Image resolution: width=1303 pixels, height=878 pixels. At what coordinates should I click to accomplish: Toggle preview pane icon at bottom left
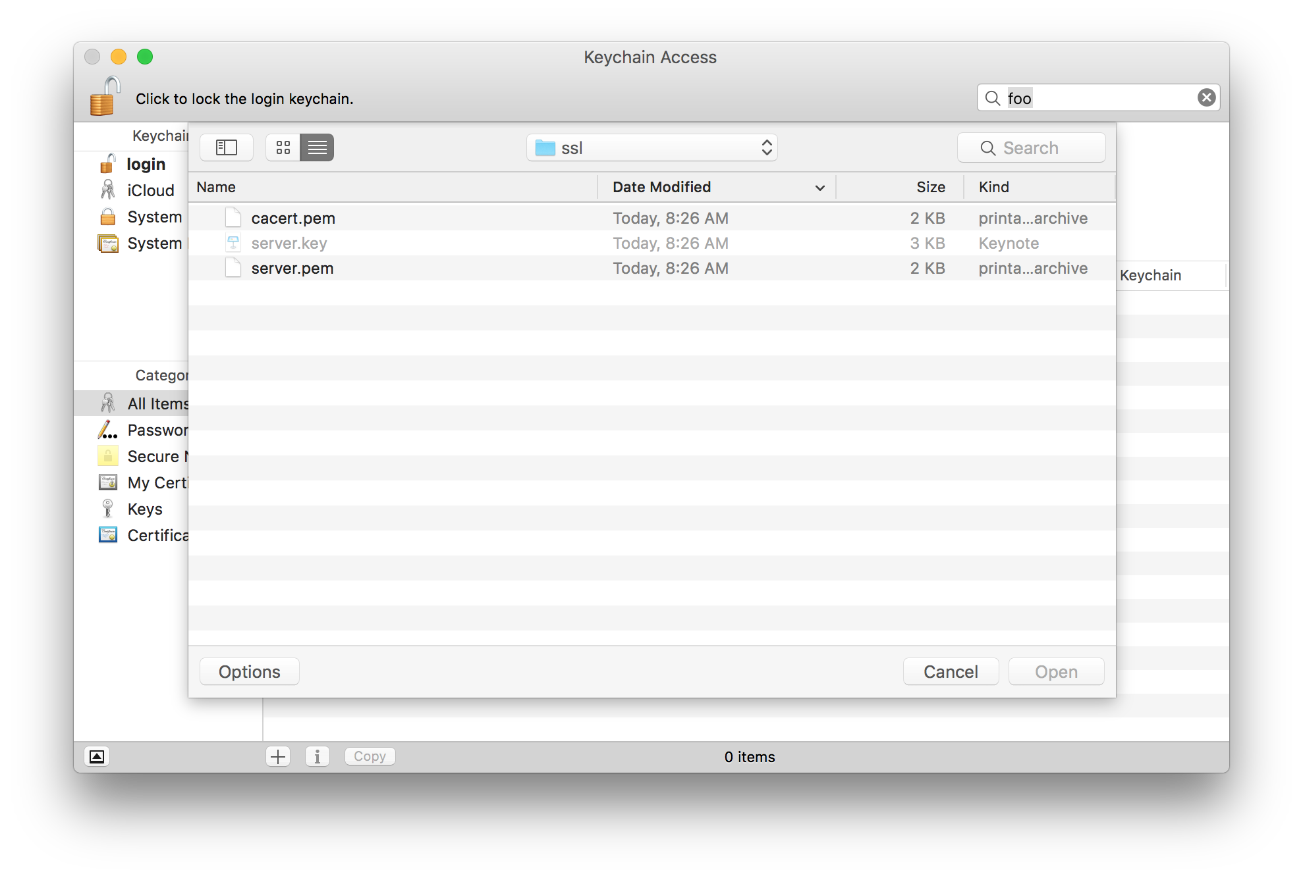[x=97, y=757]
